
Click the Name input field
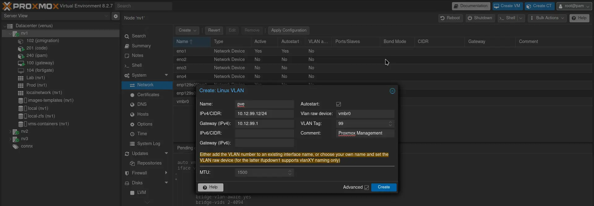click(x=264, y=104)
